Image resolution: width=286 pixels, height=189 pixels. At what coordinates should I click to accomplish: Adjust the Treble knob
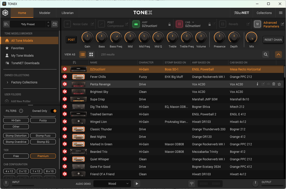[x=172, y=38]
